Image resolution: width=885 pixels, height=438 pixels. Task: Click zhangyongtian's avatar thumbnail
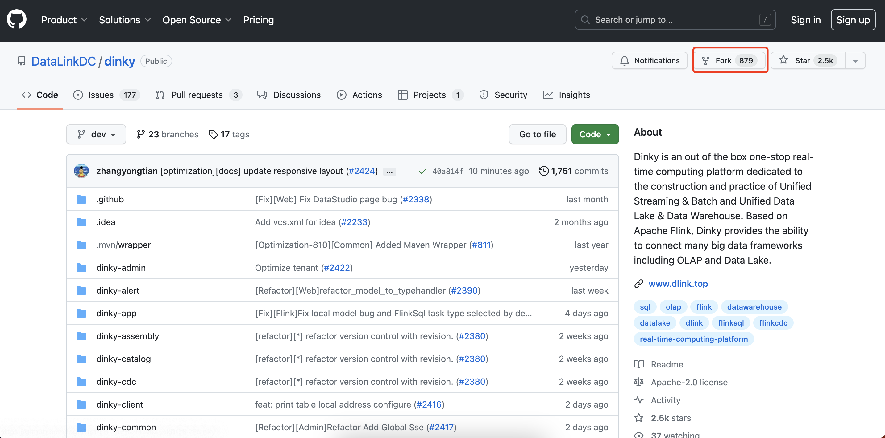click(x=81, y=171)
